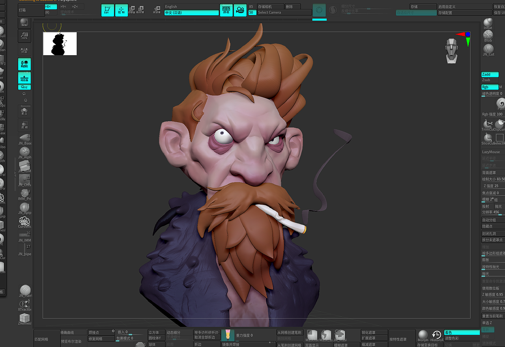Screen dimensions: 505x347
Task: Expand the LazyMouse section
Action: 492,151
